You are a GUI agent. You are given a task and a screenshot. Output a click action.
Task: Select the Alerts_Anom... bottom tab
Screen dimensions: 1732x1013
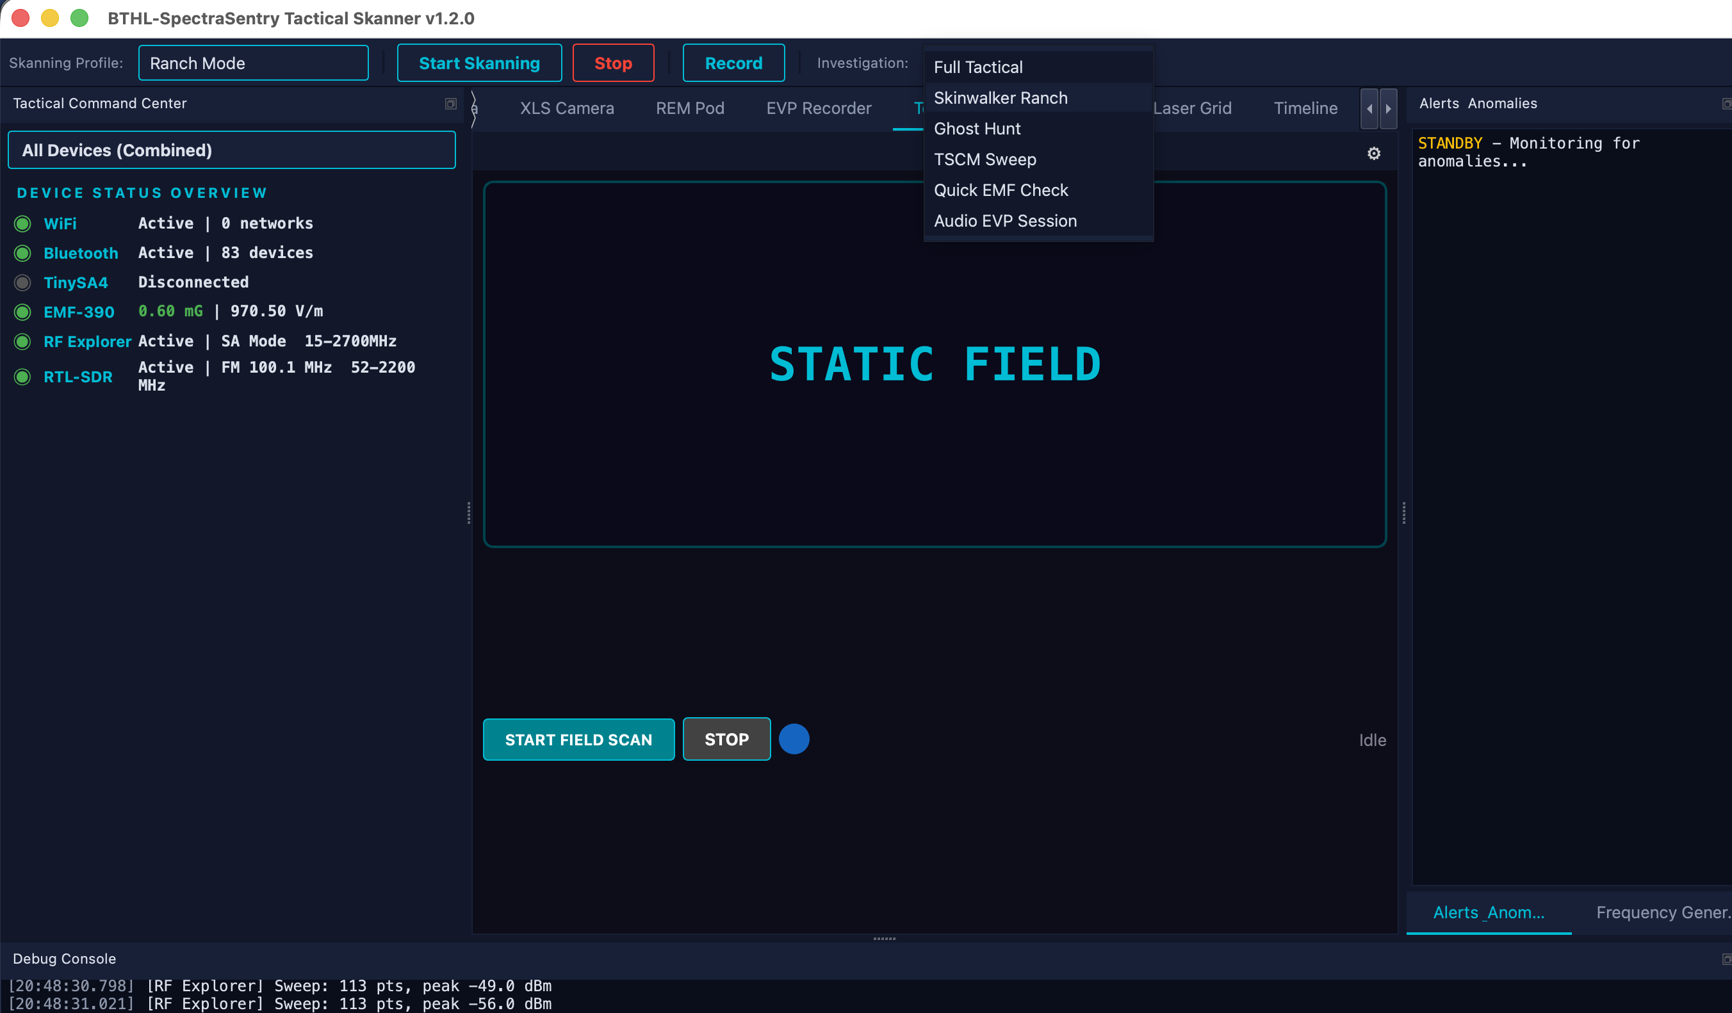(x=1488, y=912)
